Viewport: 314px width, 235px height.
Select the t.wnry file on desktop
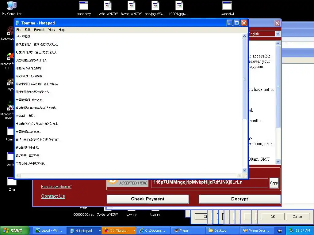tap(155, 214)
